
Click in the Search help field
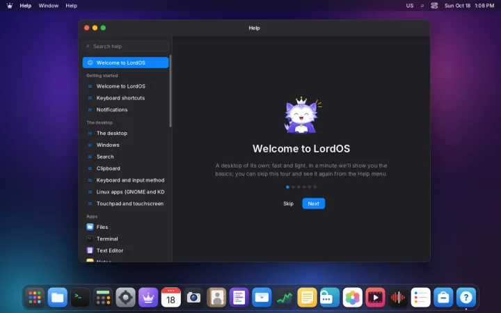coord(125,47)
